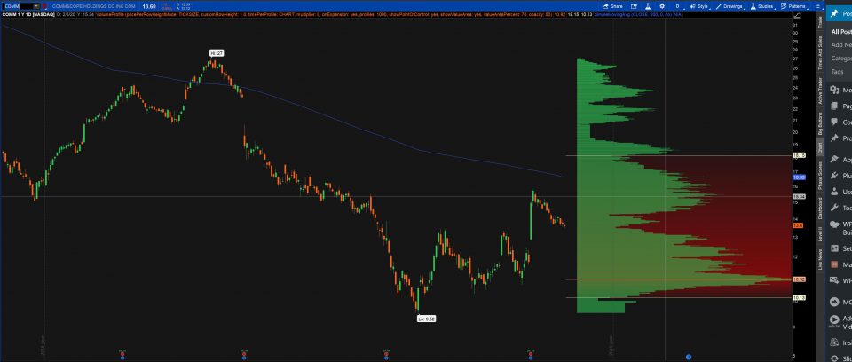Open WP Mail envelope icon in sidebar
Viewport: 852px width, 362px height.
click(833, 280)
